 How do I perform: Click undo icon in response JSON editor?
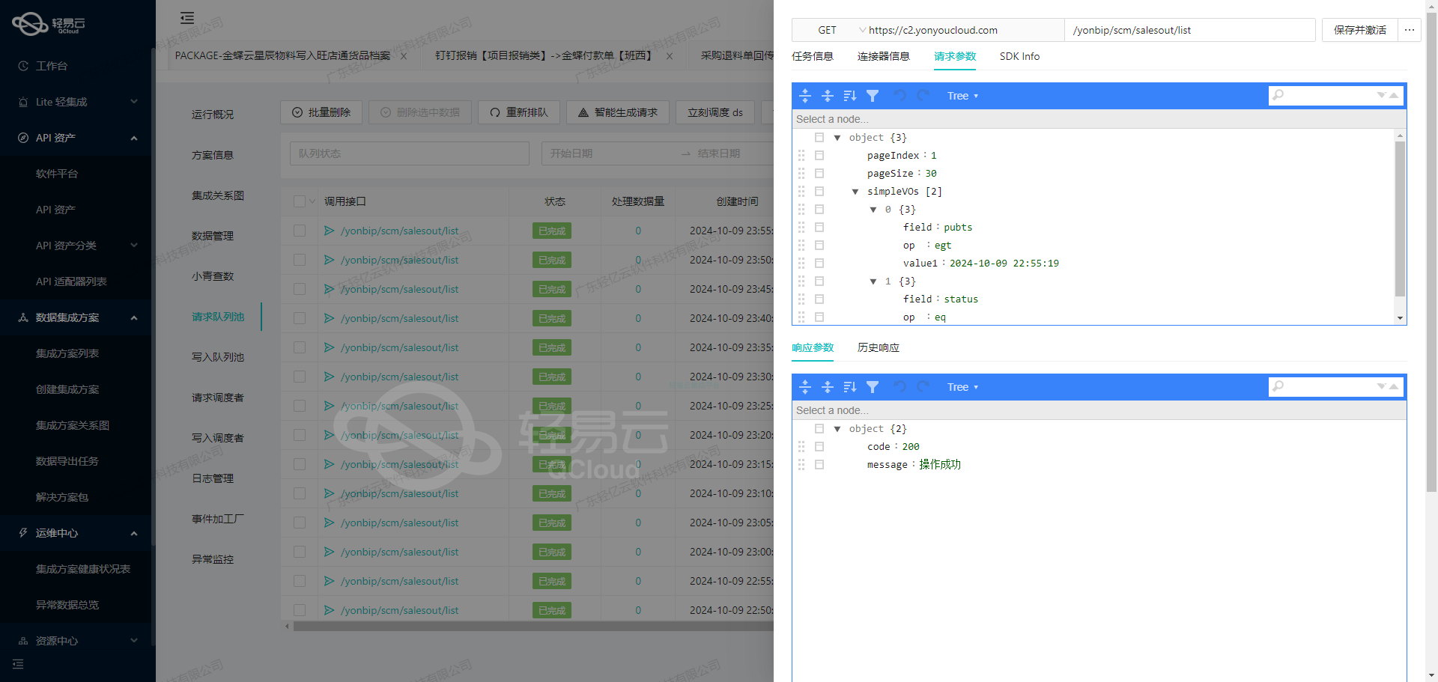tap(900, 387)
